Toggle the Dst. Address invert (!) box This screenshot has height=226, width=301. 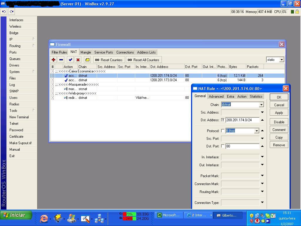coord(223,120)
